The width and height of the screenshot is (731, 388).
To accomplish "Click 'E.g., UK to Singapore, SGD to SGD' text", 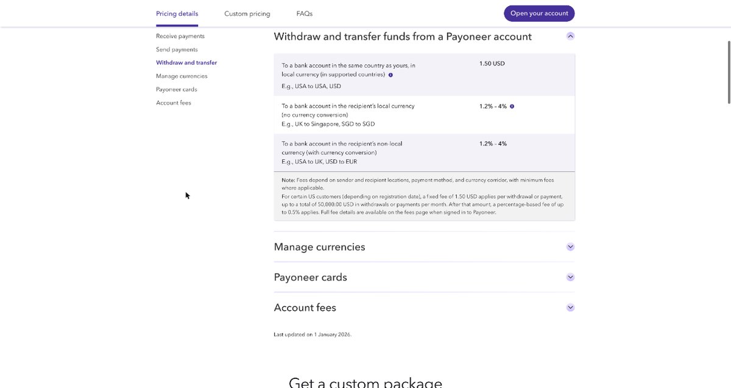I will tap(328, 124).
